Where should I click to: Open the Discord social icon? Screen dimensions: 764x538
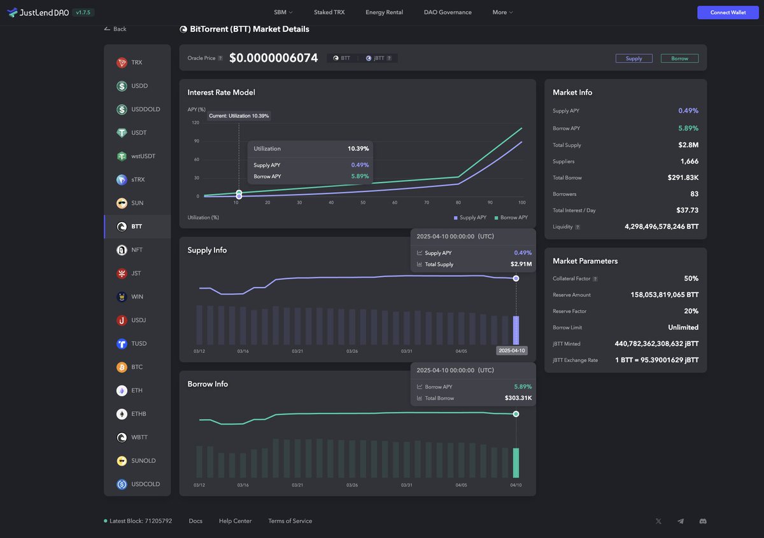(703, 521)
